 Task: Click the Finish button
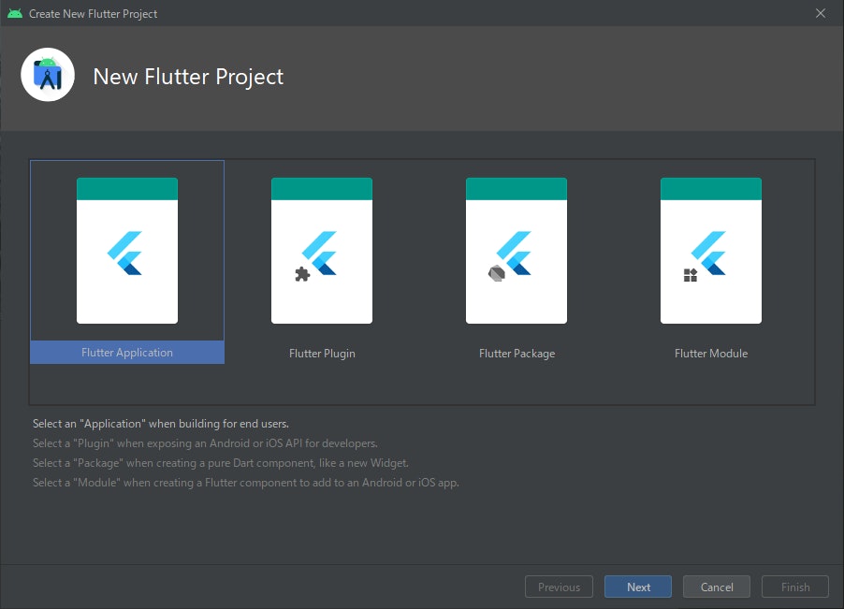click(x=794, y=587)
